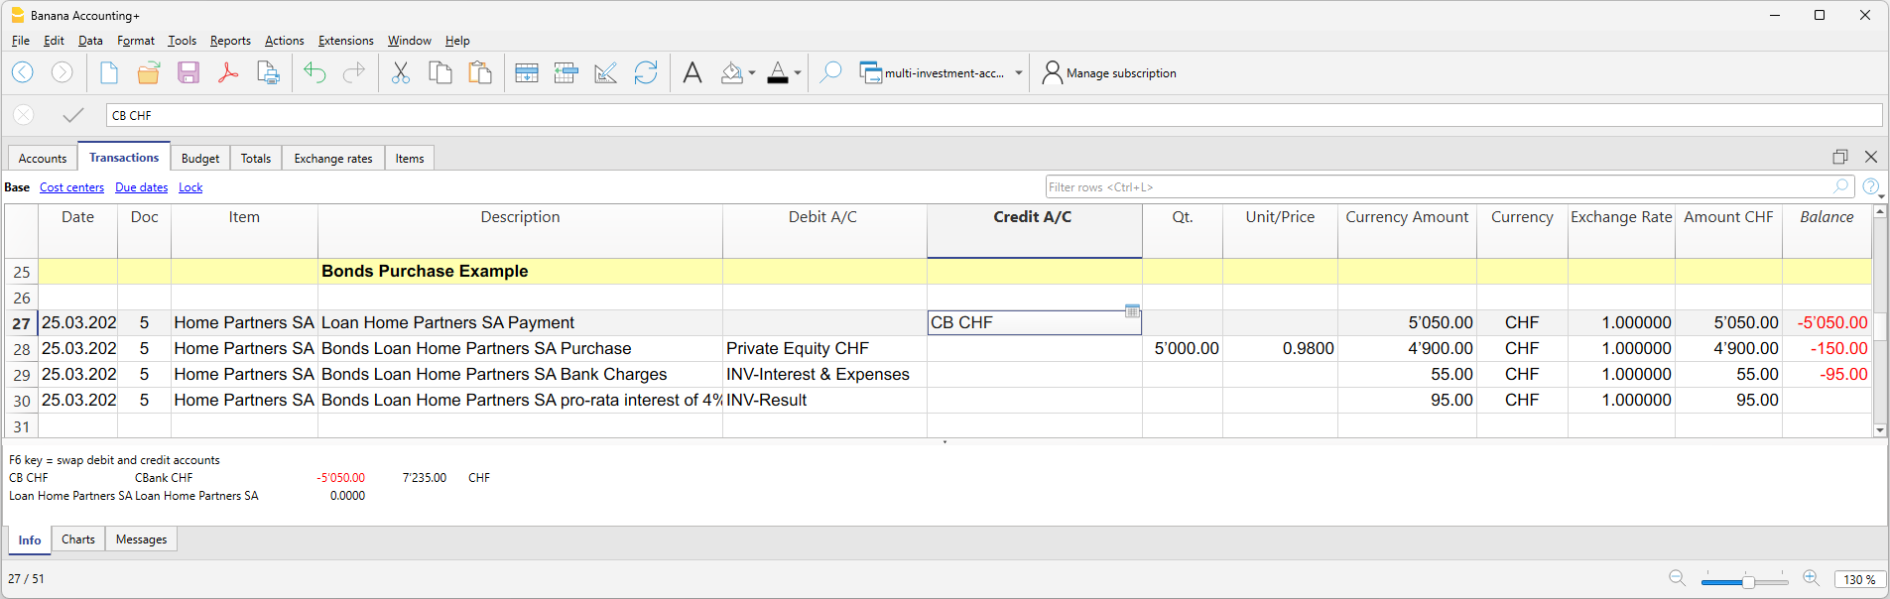Apply black text color swatch

coord(778,72)
